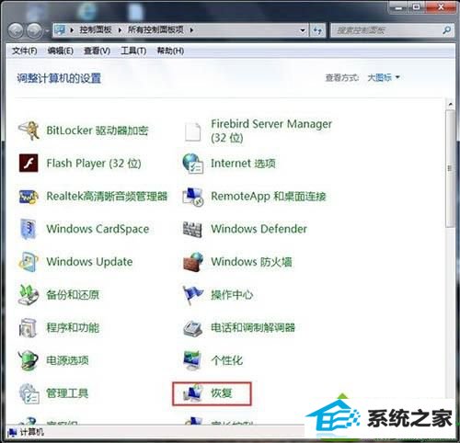Open the 电话和调制解调器 text link
Viewport: 460px width, 443px height.
point(253,327)
